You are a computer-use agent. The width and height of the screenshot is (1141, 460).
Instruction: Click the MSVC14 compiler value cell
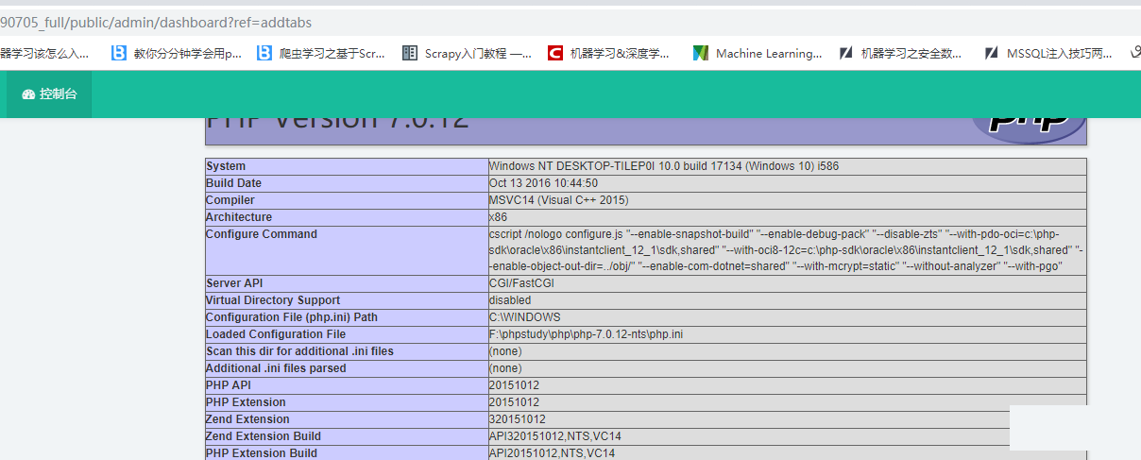pos(558,200)
